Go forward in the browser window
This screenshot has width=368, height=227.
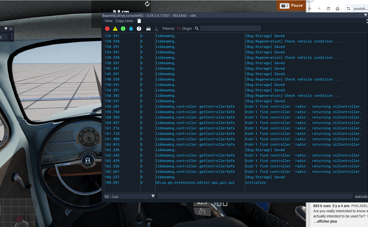pyautogui.click(x=319, y=9)
